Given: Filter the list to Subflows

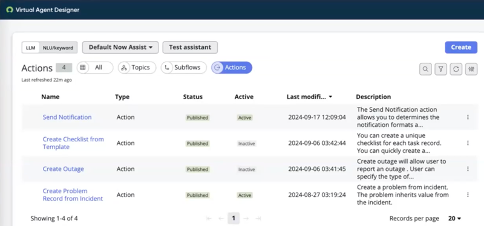Looking at the screenshot, I should (x=184, y=68).
